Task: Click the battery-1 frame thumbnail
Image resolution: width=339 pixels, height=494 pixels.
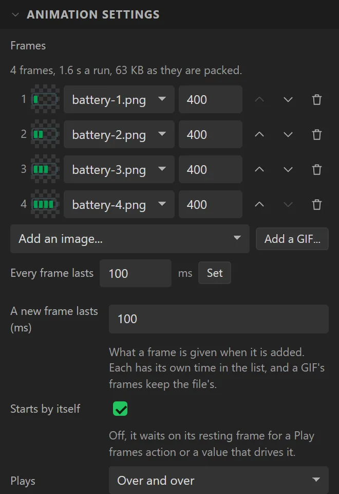Action: point(45,99)
